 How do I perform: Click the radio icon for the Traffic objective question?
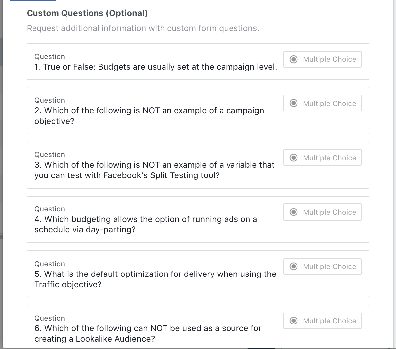[294, 266]
